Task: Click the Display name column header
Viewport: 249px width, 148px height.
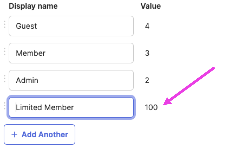Action: tap(33, 6)
